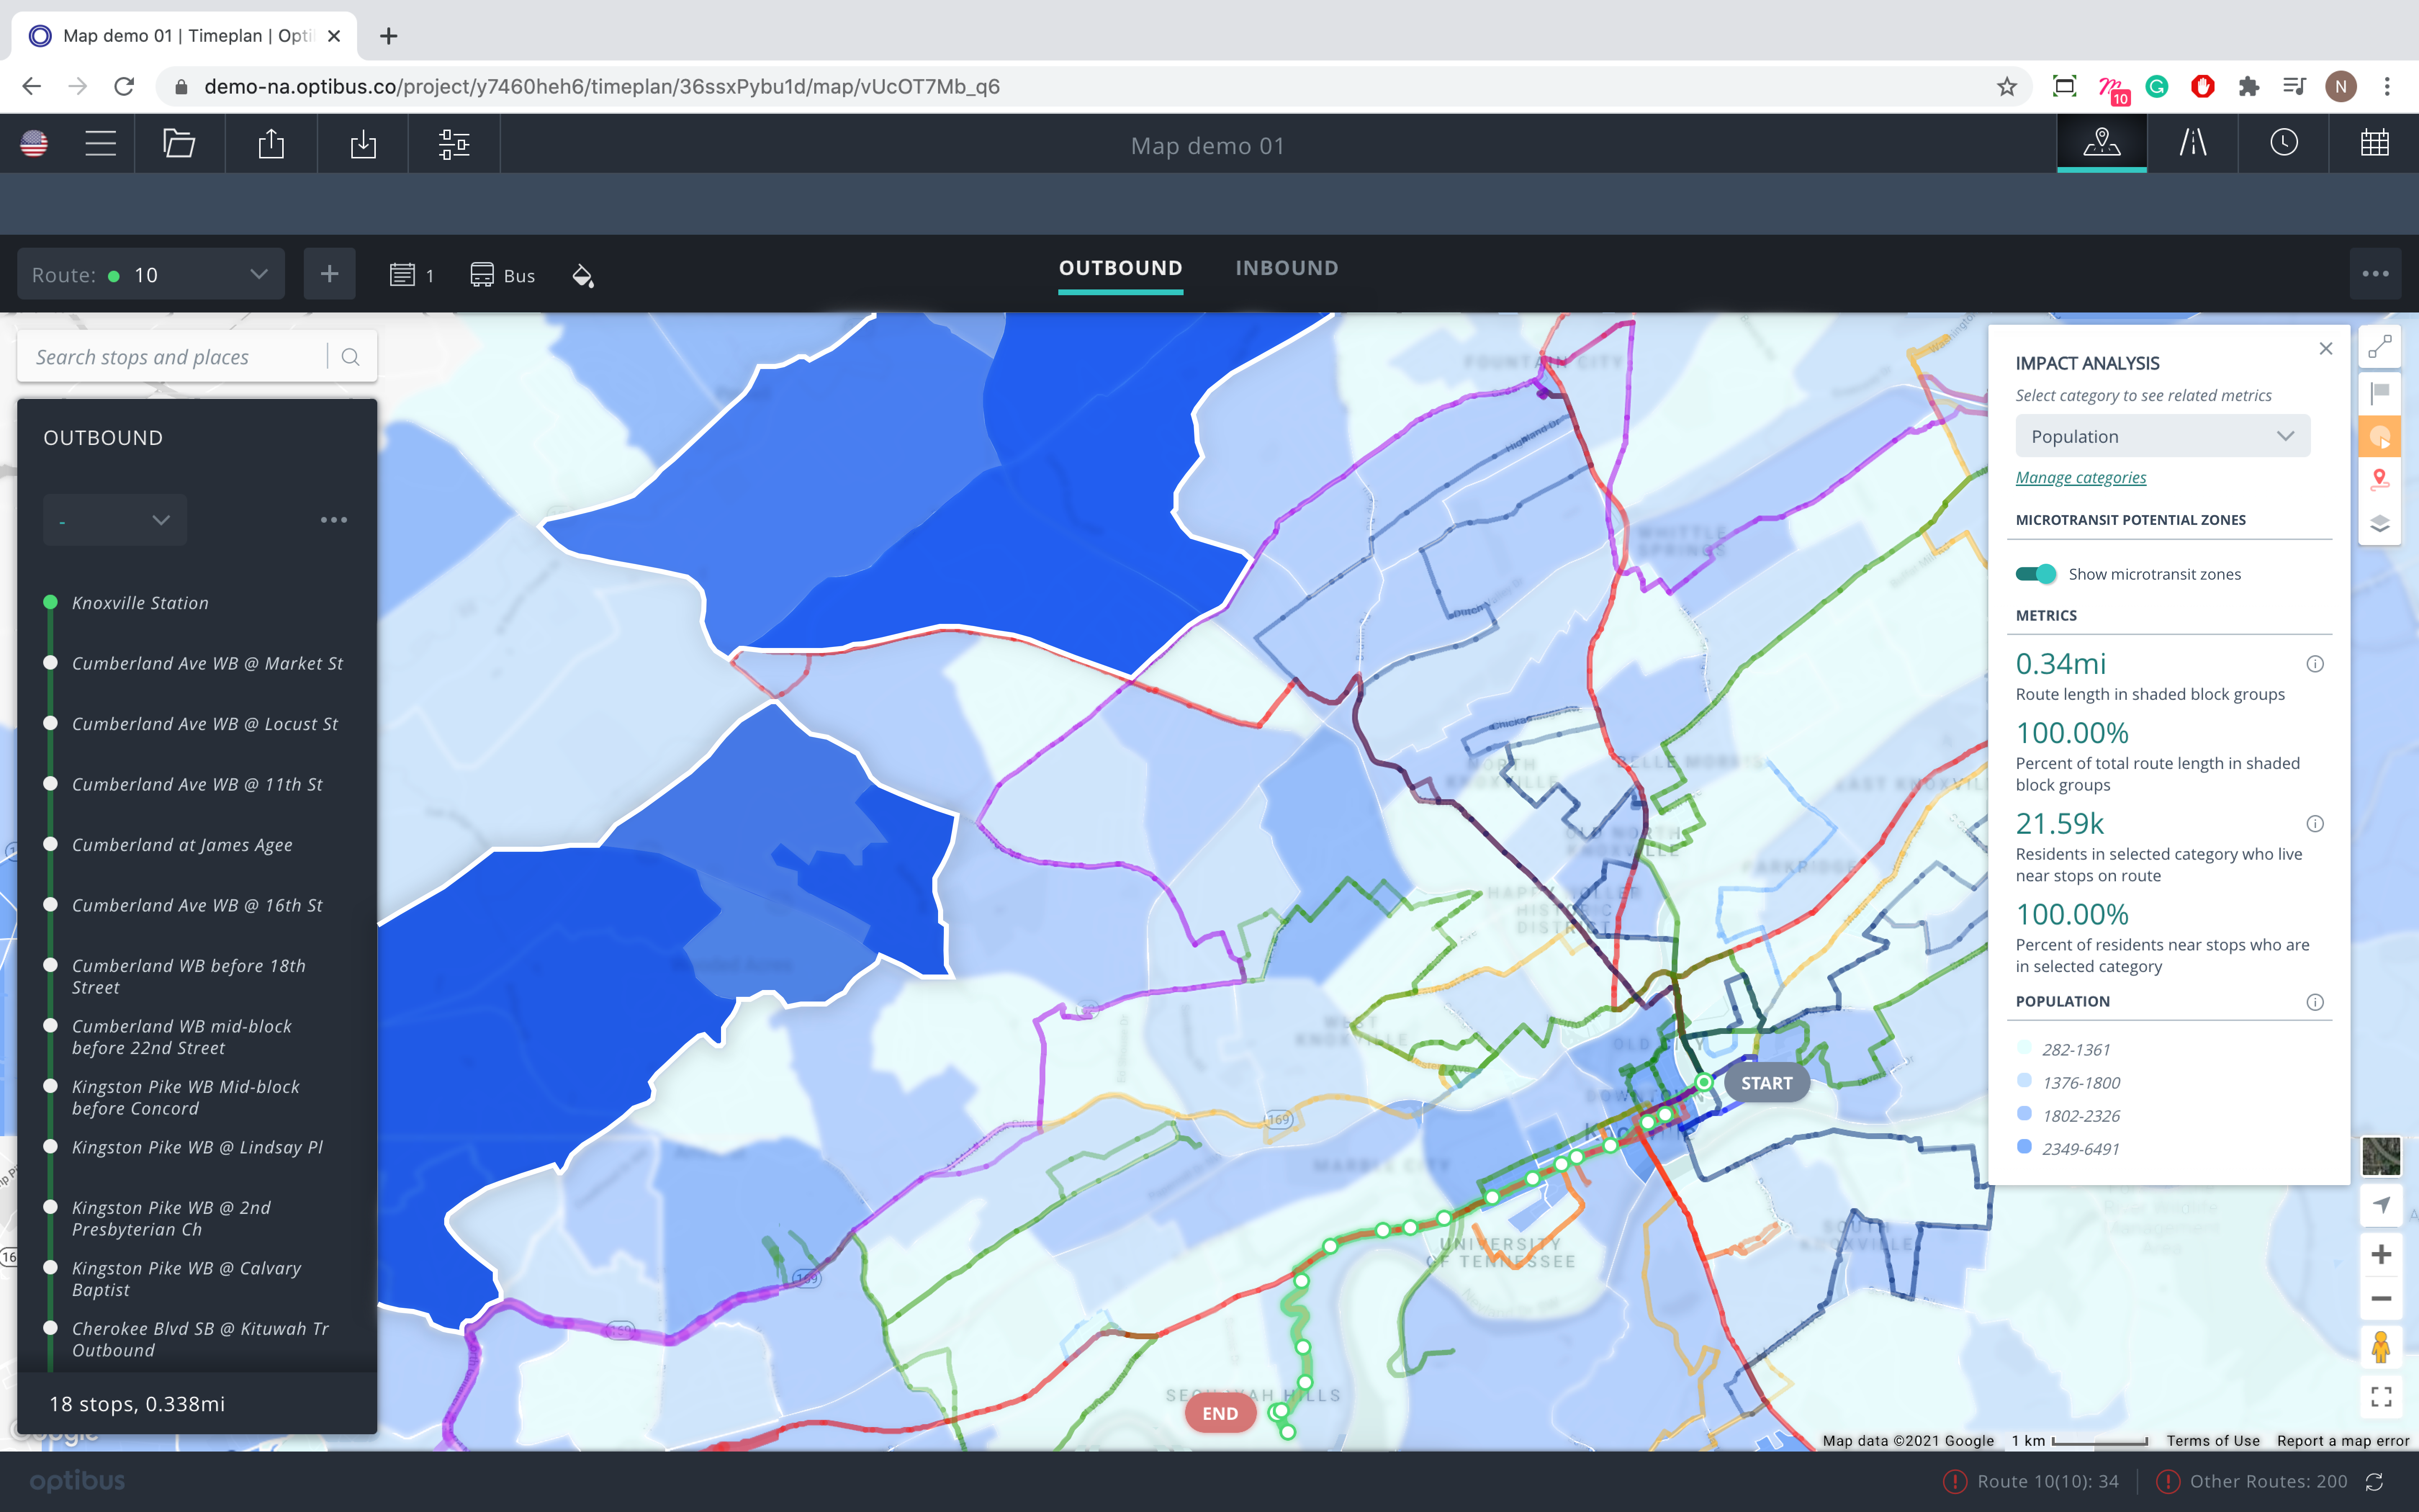The height and width of the screenshot is (1512, 2419).
Task: Click the plus button to add route
Action: tap(329, 274)
